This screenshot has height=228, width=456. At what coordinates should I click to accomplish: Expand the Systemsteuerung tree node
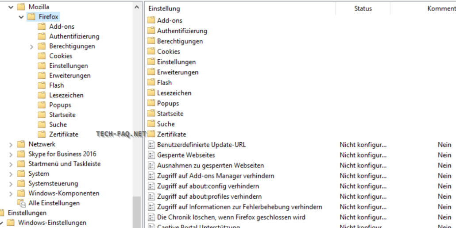tap(11, 184)
